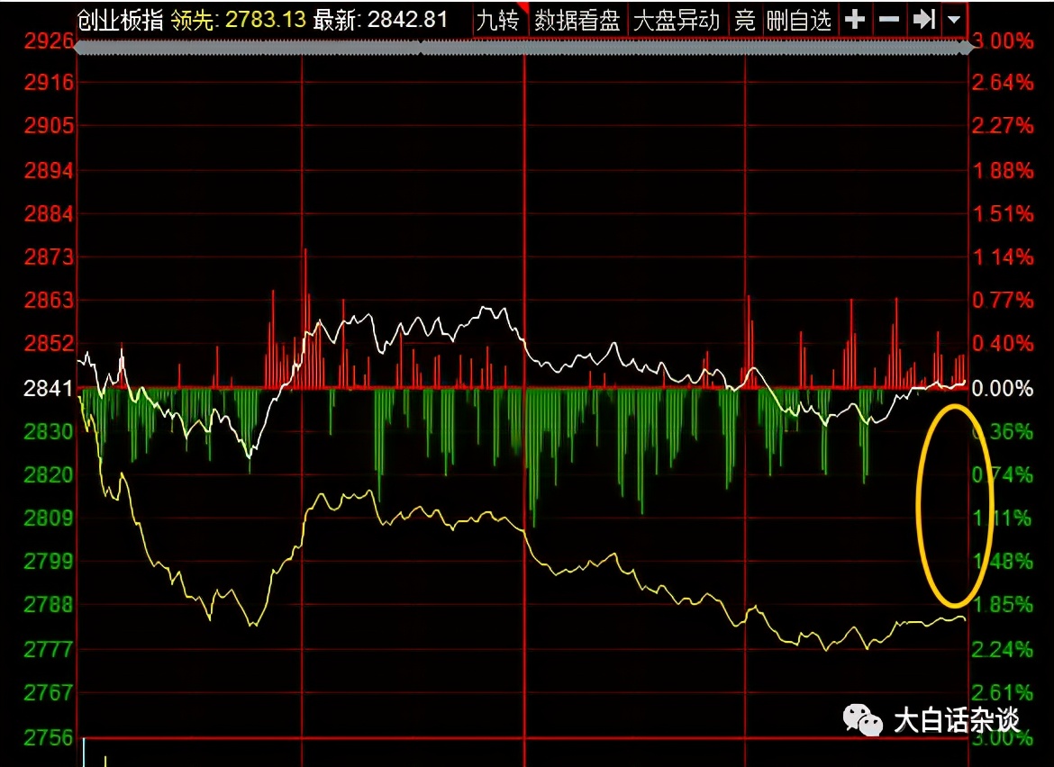Click the 2873 price axis label

click(x=49, y=257)
